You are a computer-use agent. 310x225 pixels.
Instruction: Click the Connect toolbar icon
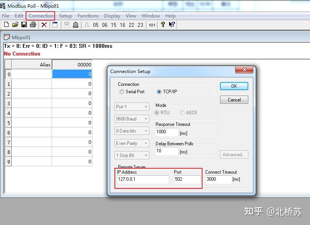pyautogui.click(x=67, y=25)
